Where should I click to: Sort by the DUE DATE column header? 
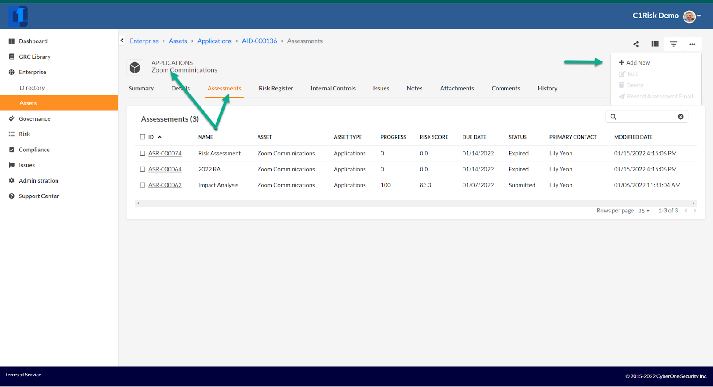click(x=474, y=137)
